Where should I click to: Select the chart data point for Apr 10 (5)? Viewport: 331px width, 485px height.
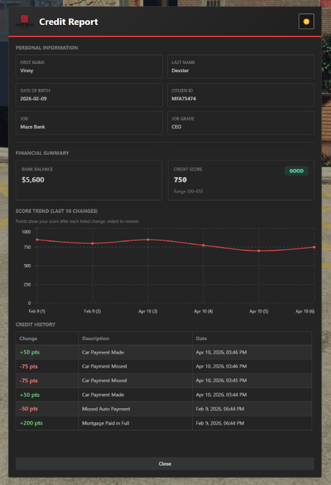tap(259, 251)
